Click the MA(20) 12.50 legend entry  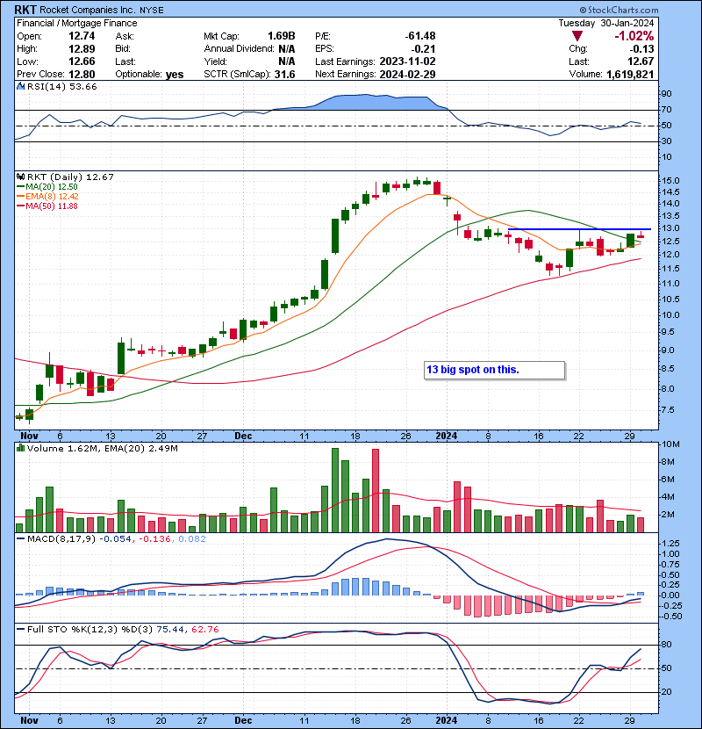52,187
